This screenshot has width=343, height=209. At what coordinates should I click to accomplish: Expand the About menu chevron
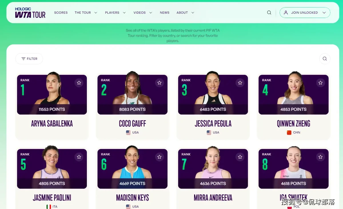[193, 13]
